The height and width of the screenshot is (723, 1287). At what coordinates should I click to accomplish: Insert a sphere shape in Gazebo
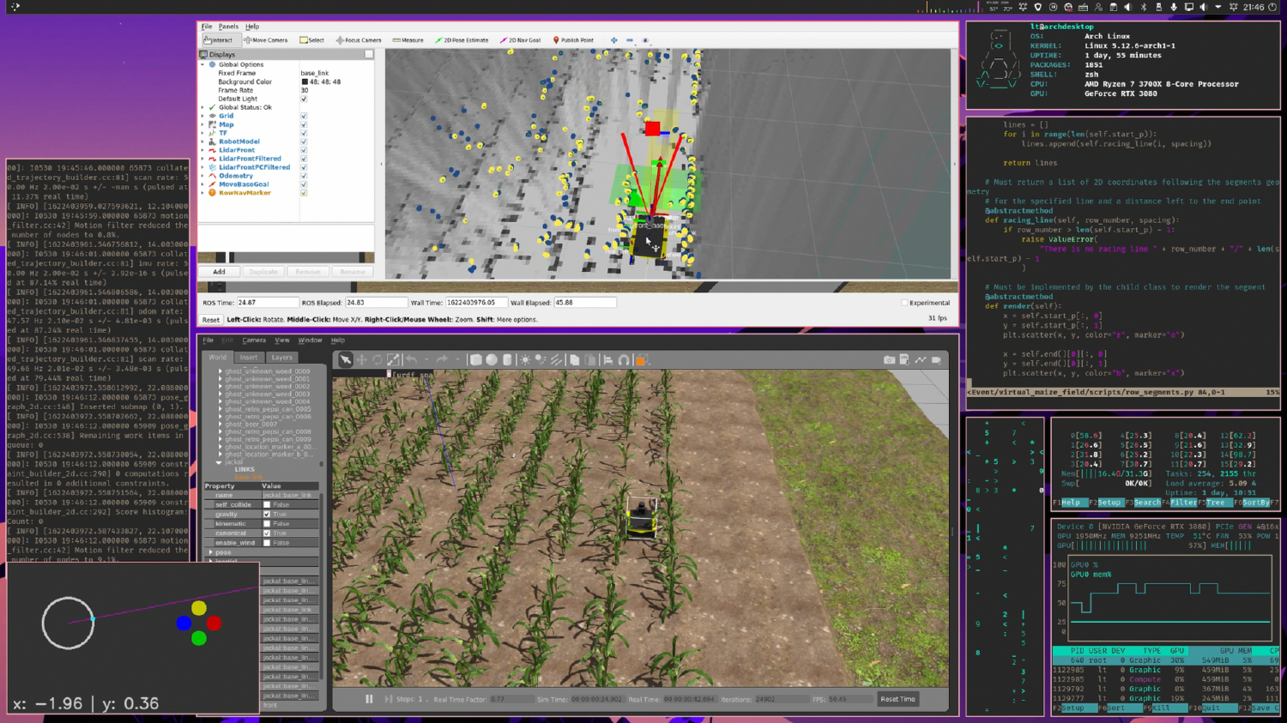pos(492,359)
